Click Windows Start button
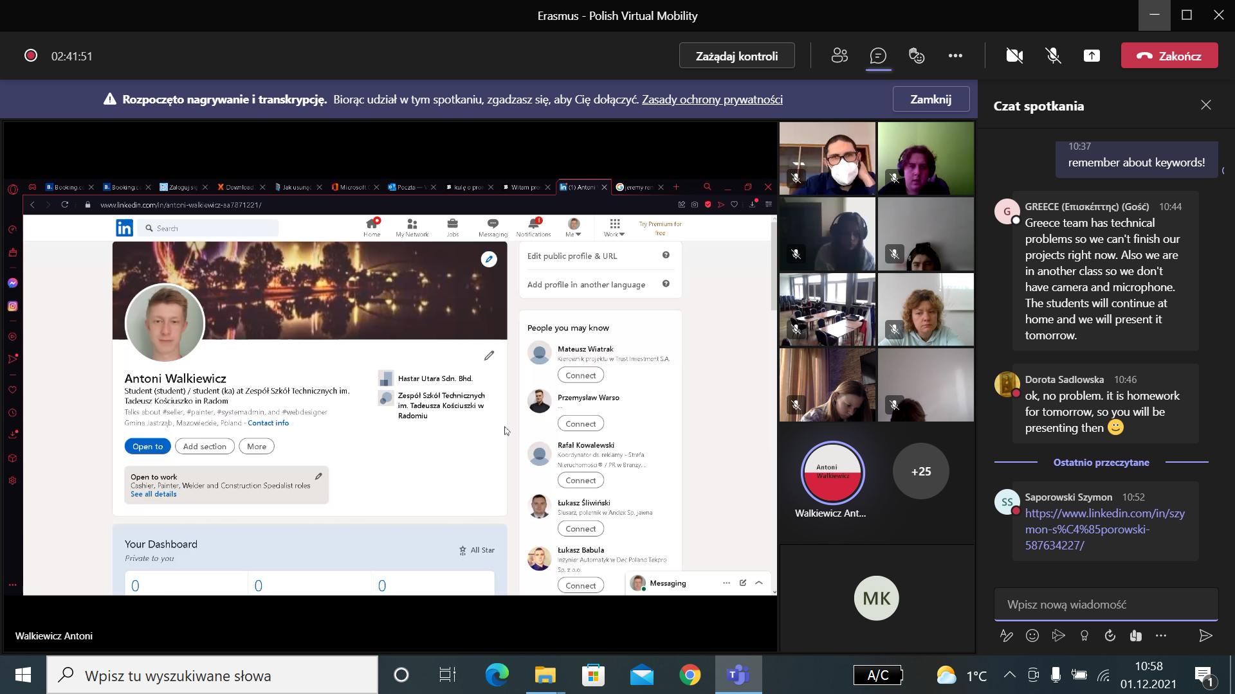The image size is (1235, 694). (23, 675)
